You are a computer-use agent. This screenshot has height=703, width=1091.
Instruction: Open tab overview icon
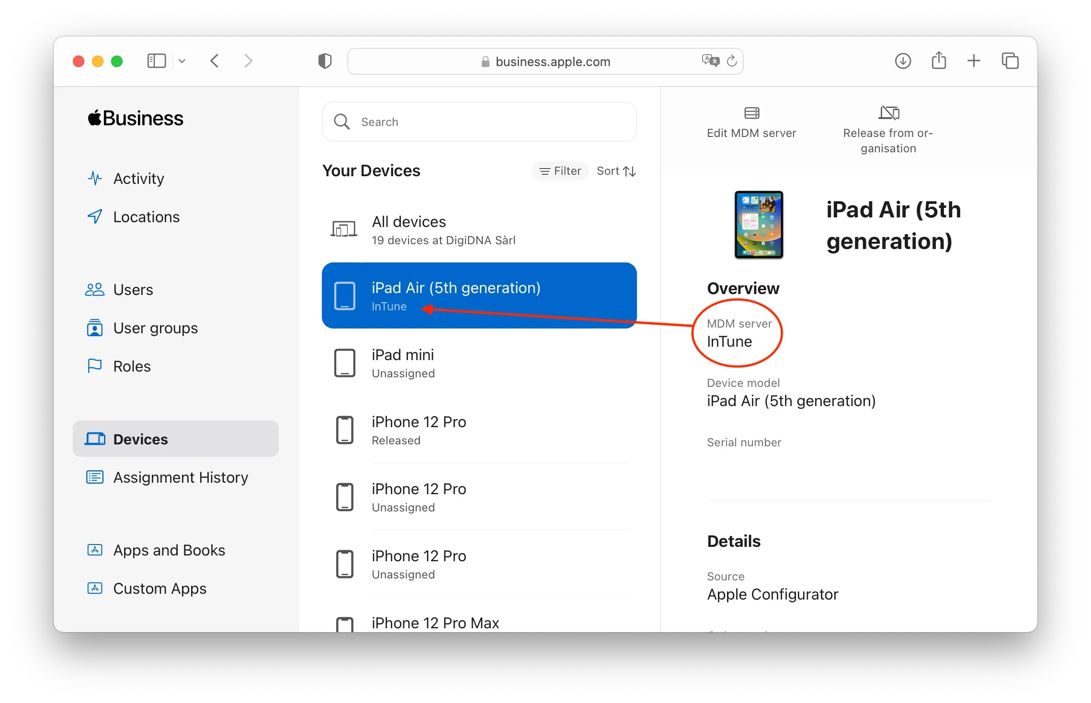(x=1010, y=61)
